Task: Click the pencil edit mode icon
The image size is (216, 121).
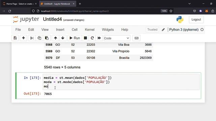Action: 163,30
